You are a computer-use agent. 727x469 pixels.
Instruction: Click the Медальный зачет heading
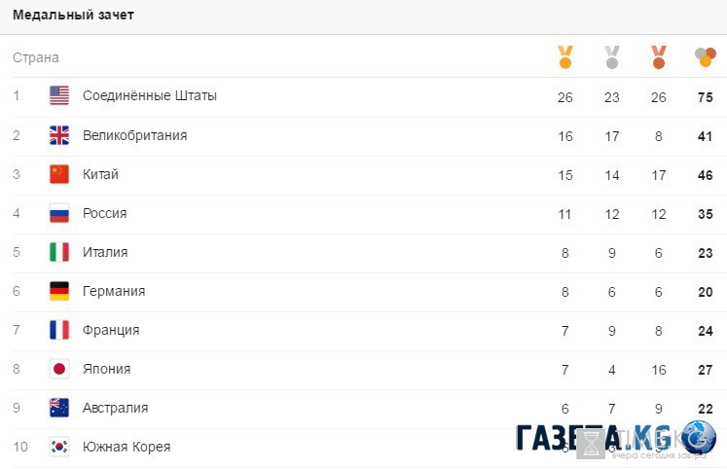coord(74,16)
